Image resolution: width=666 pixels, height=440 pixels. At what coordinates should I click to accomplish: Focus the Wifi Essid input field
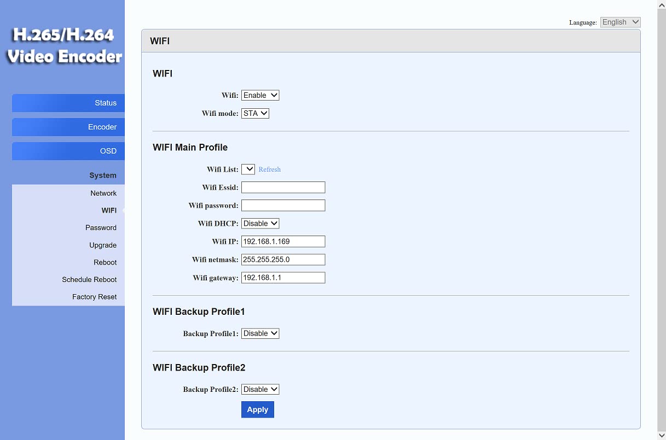pos(283,187)
